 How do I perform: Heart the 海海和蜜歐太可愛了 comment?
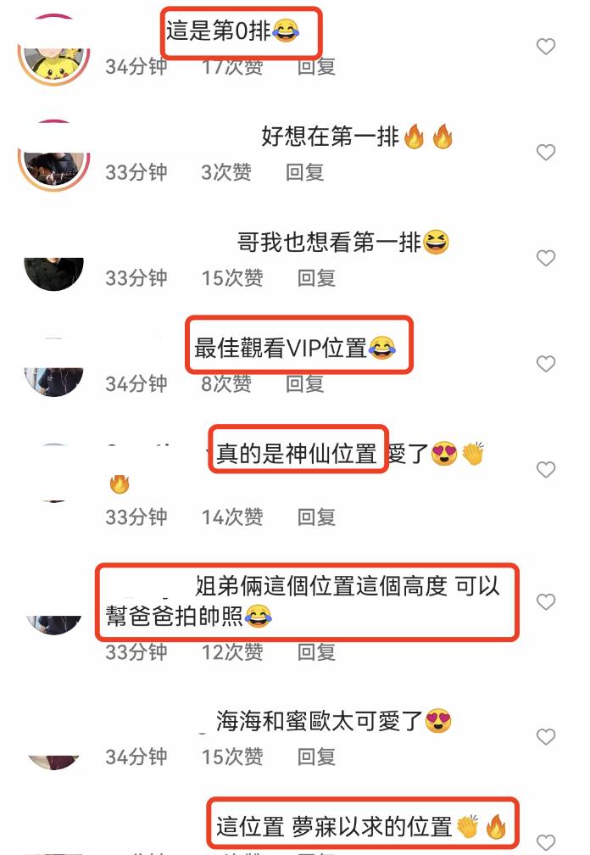click(x=546, y=737)
